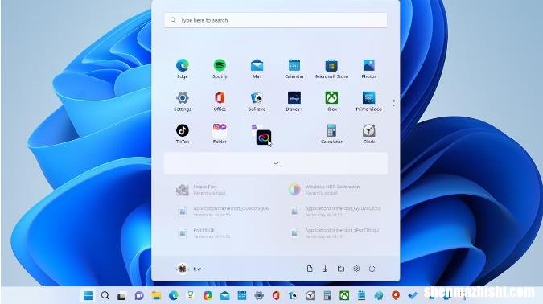Open the Mail app in pinned grid
This screenshot has width=543, height=304.
click(x=257, y=68)
